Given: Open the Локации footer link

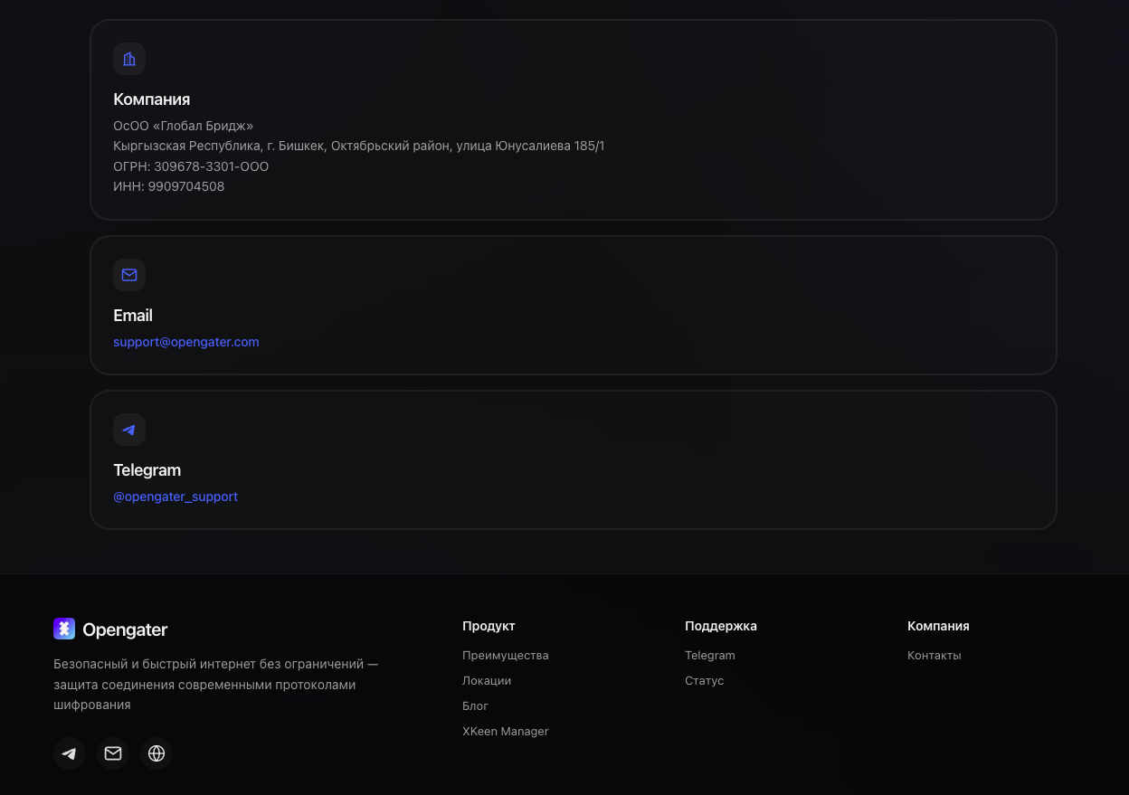Looking at the screenshot, I should (x=487, y=681).
